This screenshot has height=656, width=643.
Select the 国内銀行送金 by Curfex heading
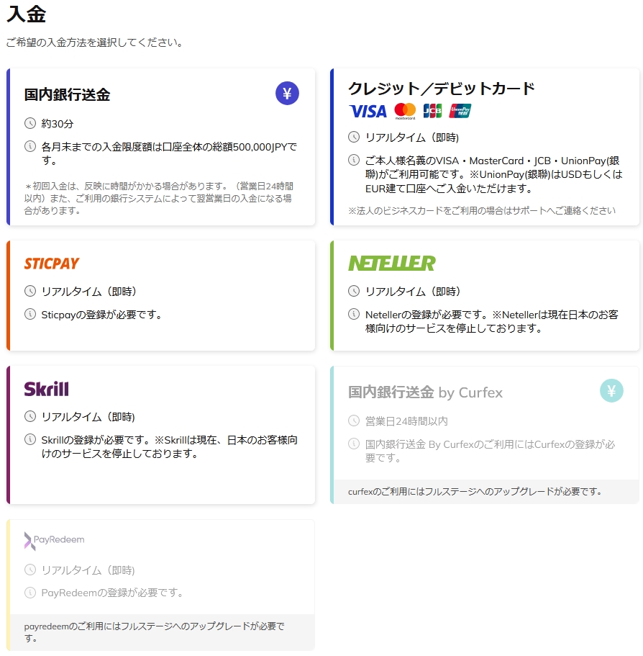pyautogui.click(x=425, y=392)
